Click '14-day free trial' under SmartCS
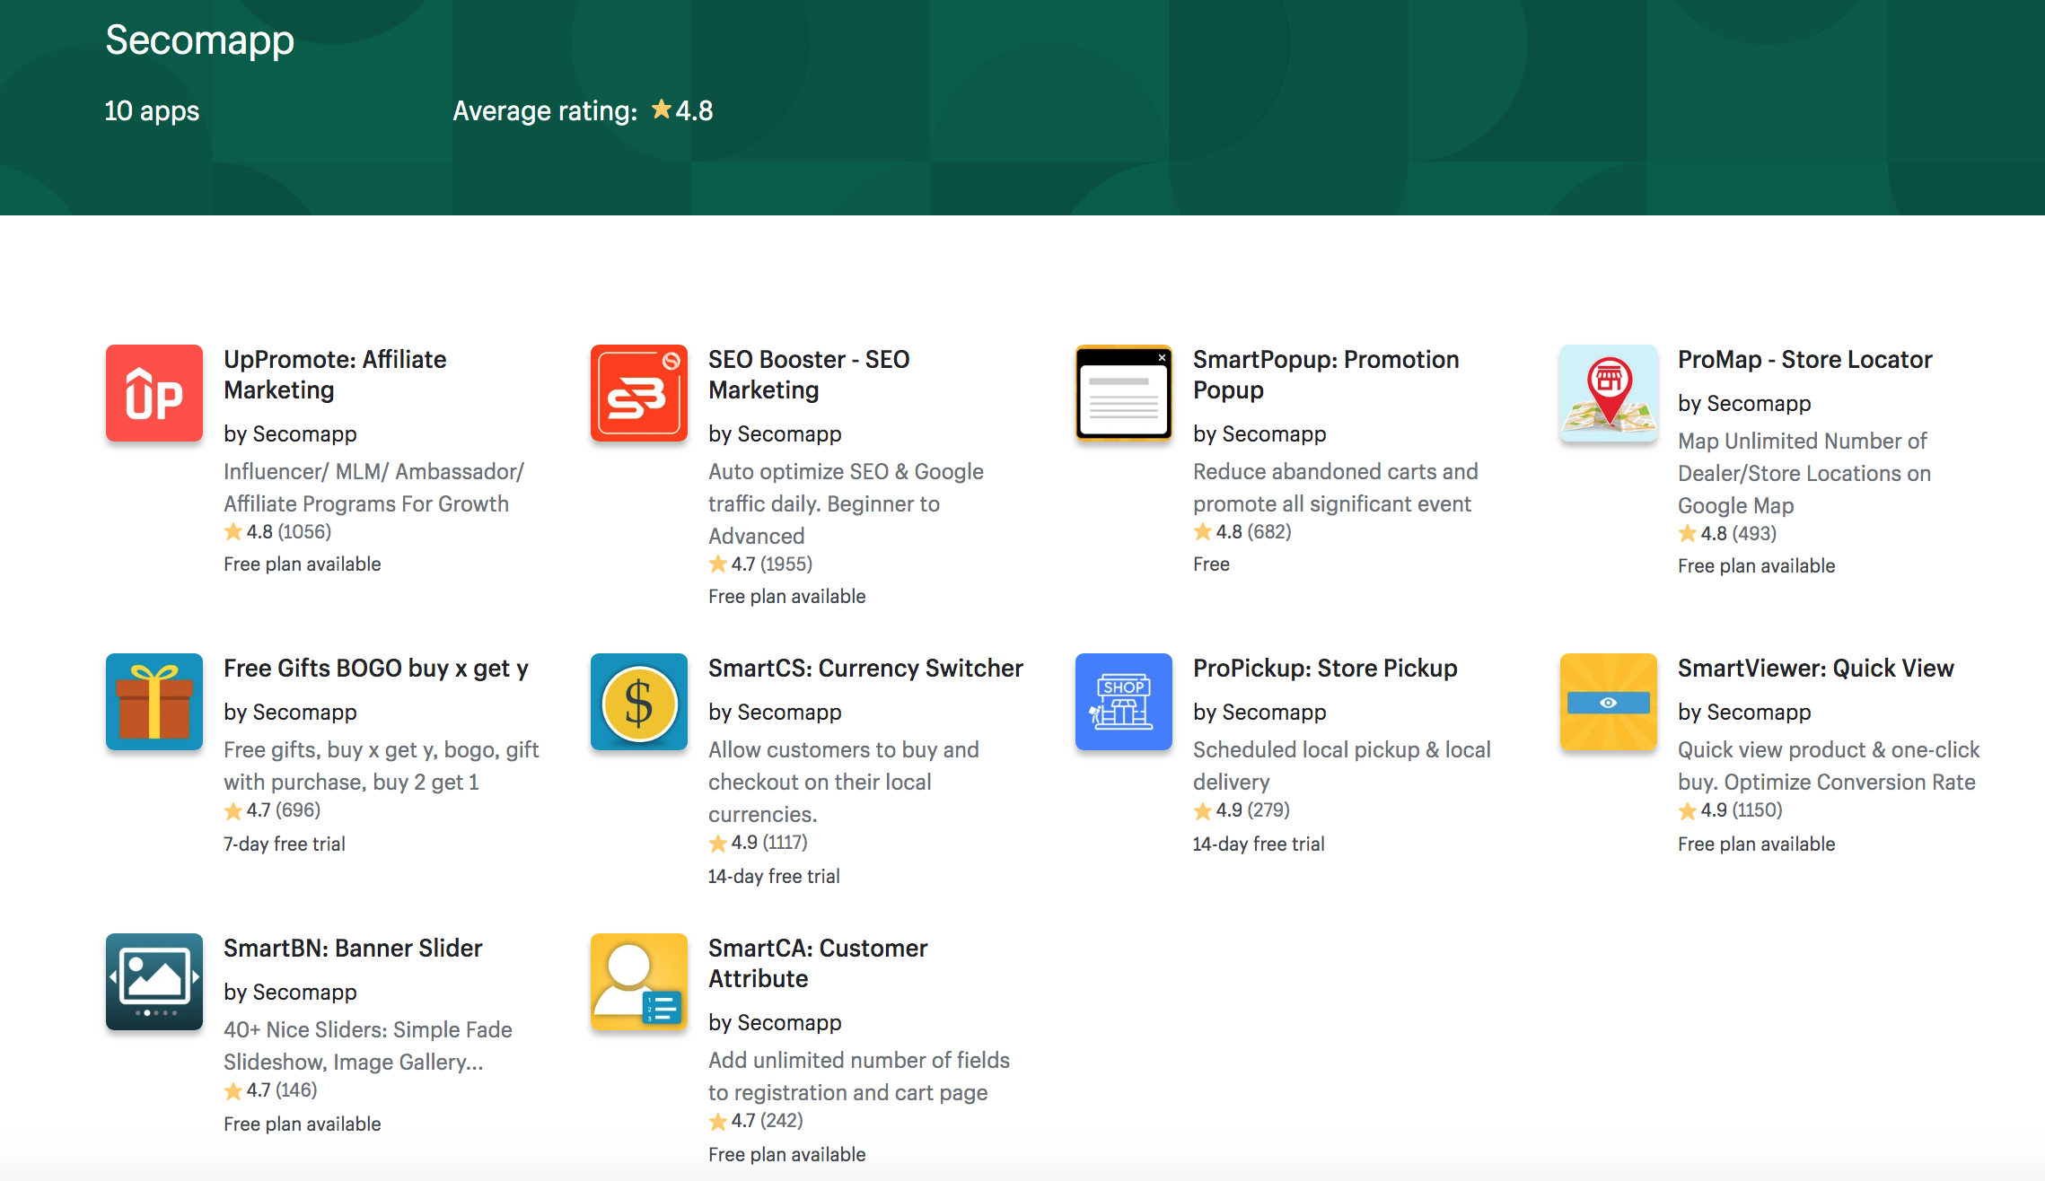 [x=774, y=877]
